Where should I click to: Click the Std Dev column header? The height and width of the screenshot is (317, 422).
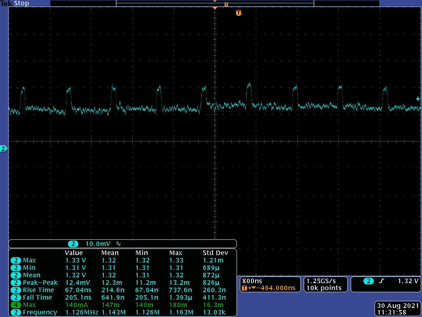[x=215, y=253]
